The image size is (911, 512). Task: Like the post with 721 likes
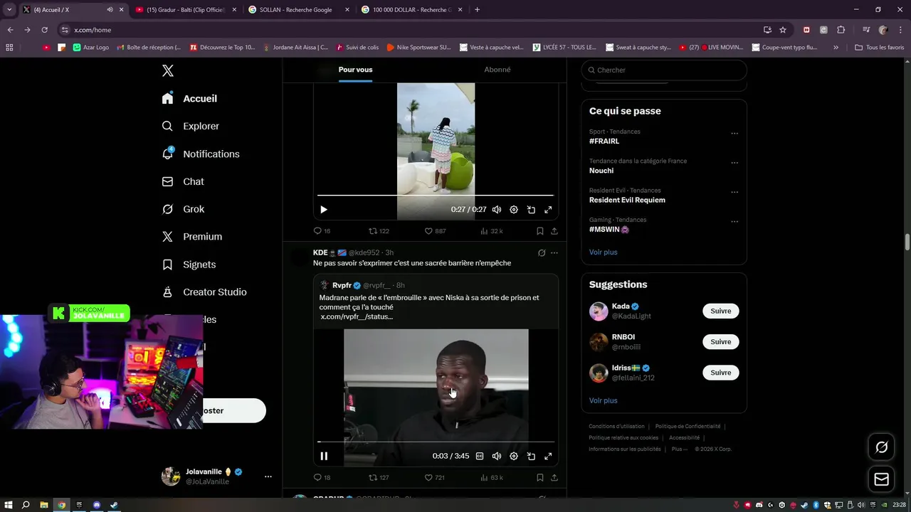(435, 478)
